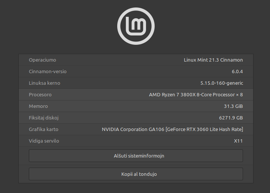
Task: Select the 5.15.0-160-generic kernel value
Action: click(x=222, y=83)
